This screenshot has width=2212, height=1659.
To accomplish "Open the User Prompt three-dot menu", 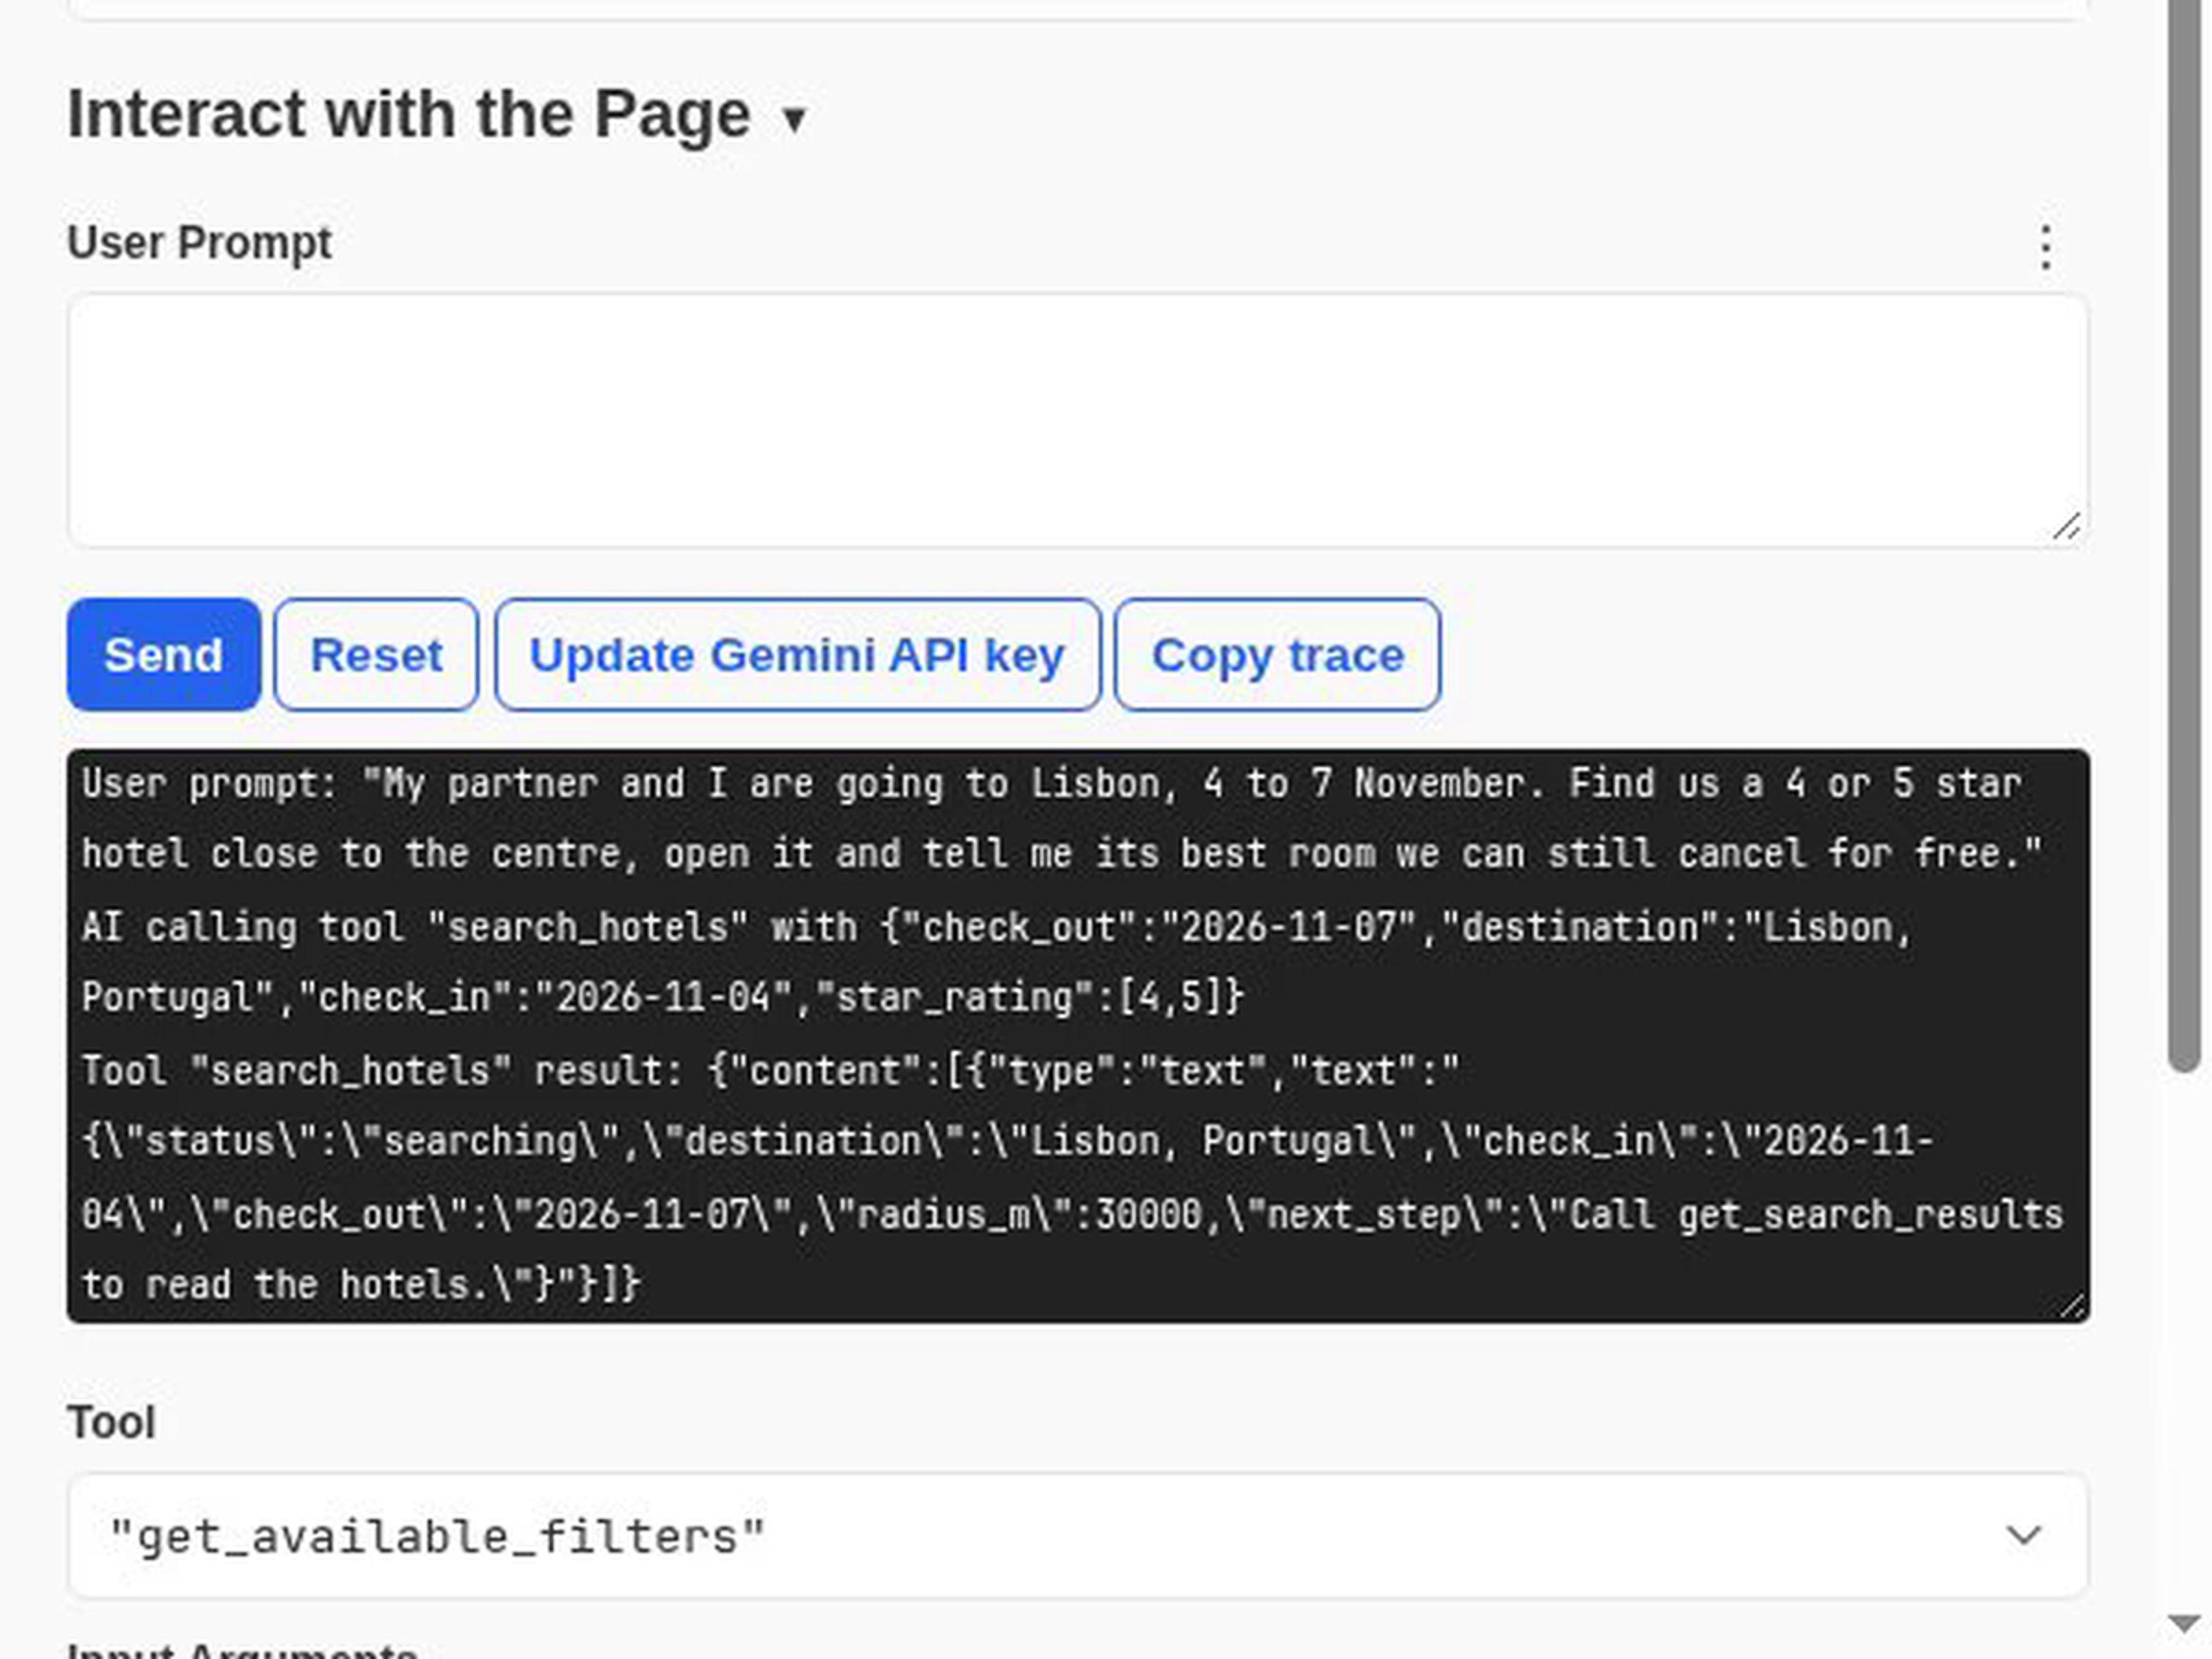I will tap(2046, 247).
